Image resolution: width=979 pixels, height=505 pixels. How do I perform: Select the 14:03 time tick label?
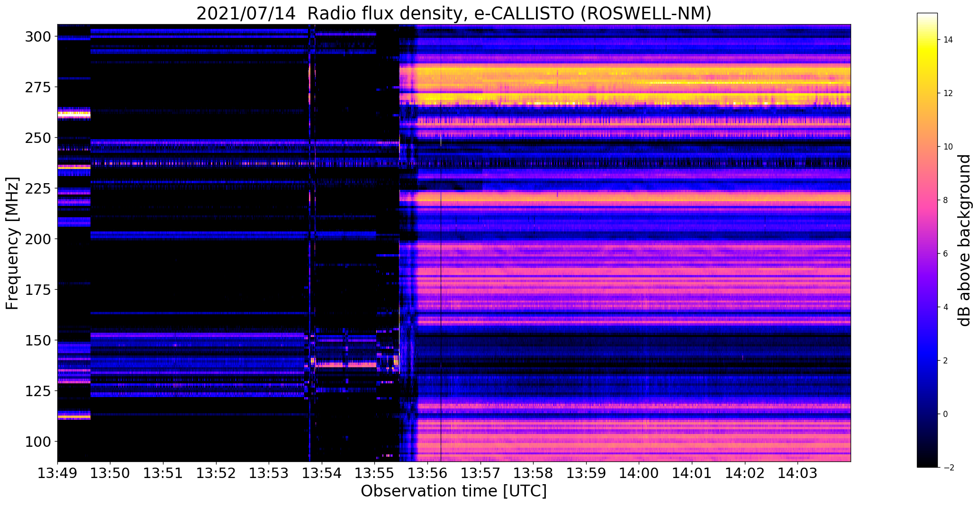[x=798, y=473]
